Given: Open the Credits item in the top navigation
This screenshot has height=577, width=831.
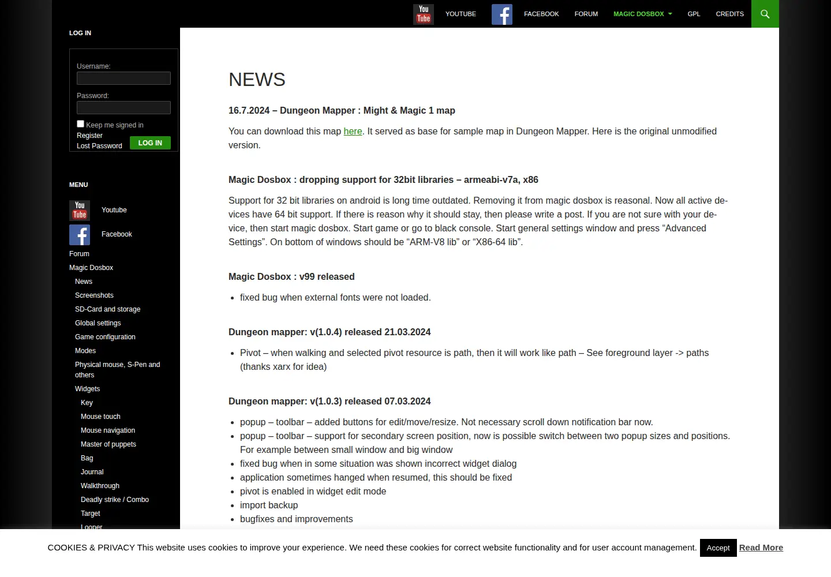Looking at the screenshot, I should tap(730, 14).
